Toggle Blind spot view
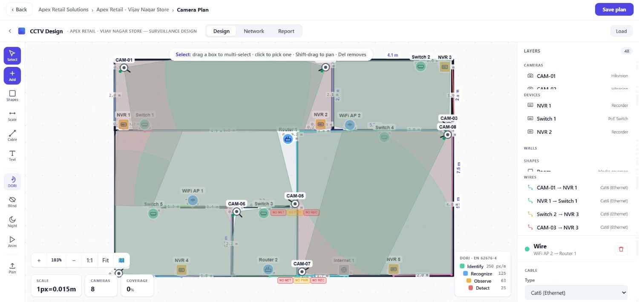Viewport: 639px width, 302px height. pos(12,202)
